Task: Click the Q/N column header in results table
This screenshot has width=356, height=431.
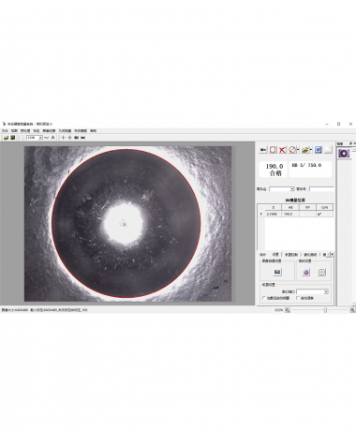Action: click(x=324, y=207)
